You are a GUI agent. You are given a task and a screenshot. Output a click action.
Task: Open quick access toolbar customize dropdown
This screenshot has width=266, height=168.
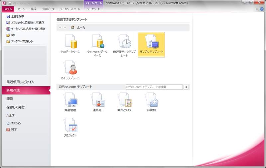[29, 3]
